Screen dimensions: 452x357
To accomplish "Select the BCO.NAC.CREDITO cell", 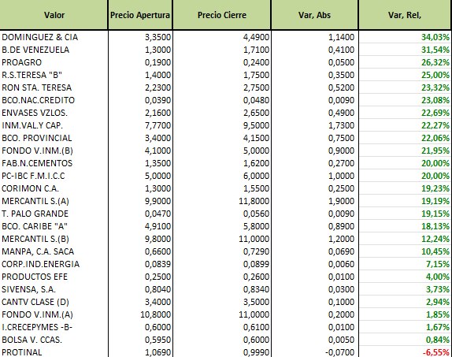I will [x=54, y=100].
